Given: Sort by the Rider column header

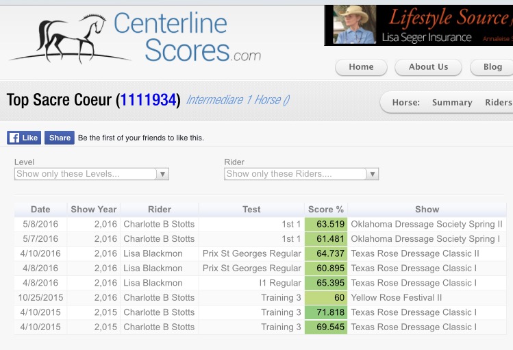Looking at the screenshot, I should pyautogui.click(x=160, y=210).
